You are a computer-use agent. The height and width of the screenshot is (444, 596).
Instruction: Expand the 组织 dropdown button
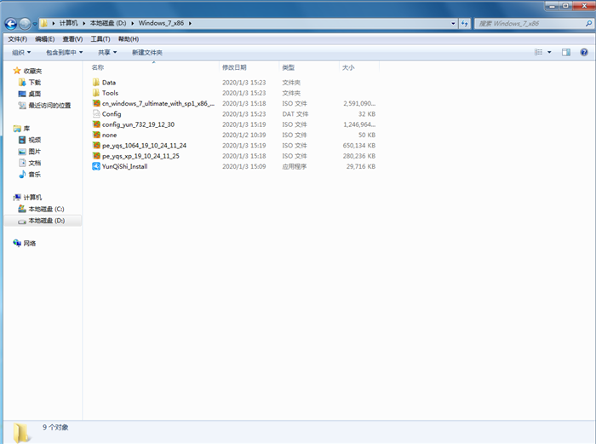(21, 53)
